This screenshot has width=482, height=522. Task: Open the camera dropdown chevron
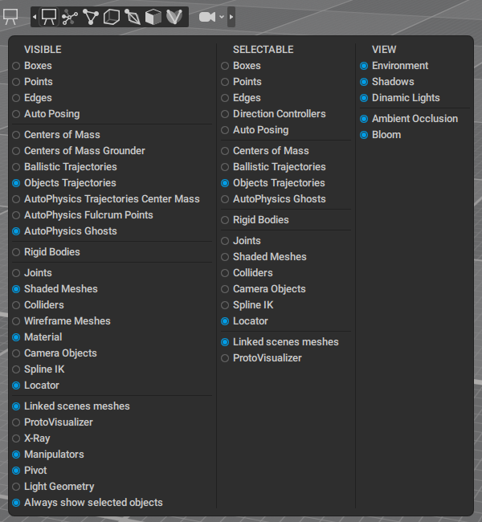click(x=221, y=16)
